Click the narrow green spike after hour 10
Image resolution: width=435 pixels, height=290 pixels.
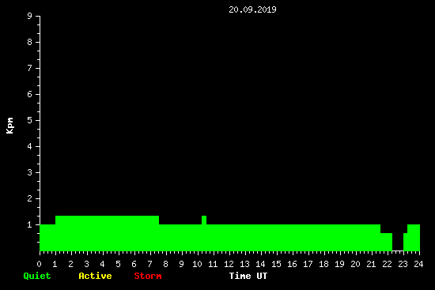tap(204, 220)
